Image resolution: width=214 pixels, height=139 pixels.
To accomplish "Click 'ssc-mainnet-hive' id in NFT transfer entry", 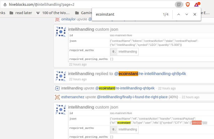I will [121, 113].
